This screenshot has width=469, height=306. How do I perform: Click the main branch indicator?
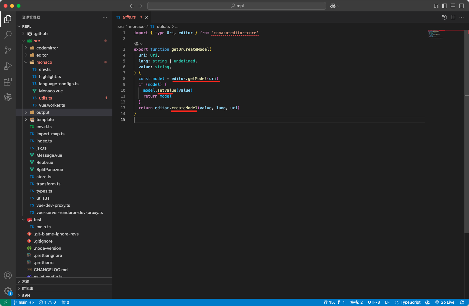(21, 302)
